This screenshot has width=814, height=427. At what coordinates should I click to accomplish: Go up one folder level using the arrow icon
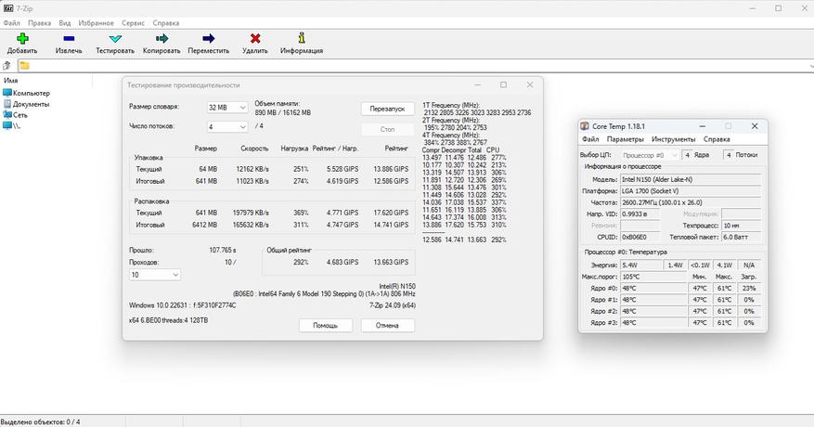(x=6, y=66)
